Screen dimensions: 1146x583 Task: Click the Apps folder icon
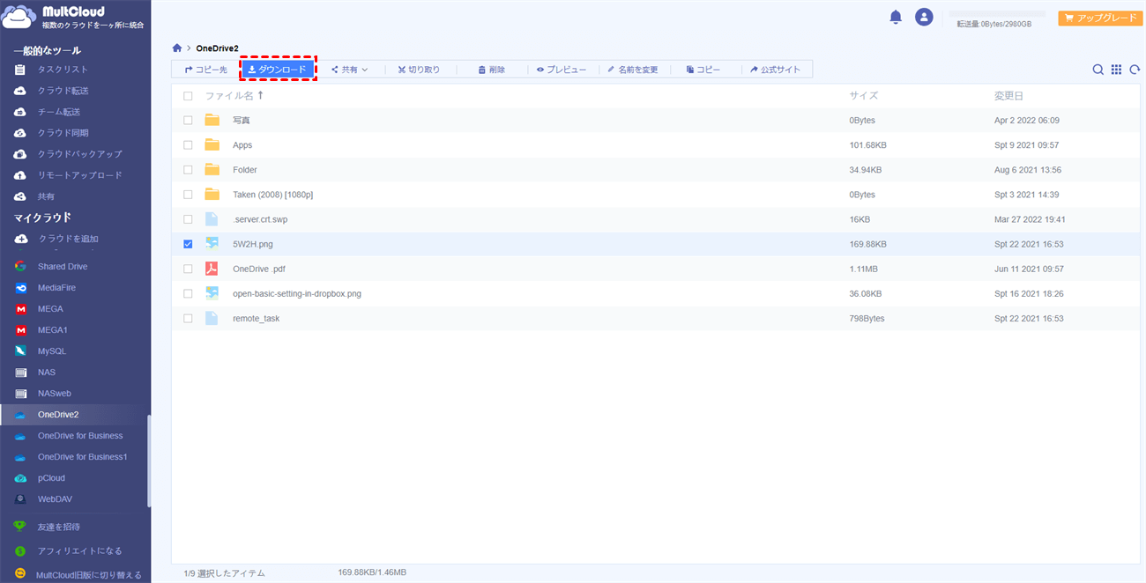212,144
